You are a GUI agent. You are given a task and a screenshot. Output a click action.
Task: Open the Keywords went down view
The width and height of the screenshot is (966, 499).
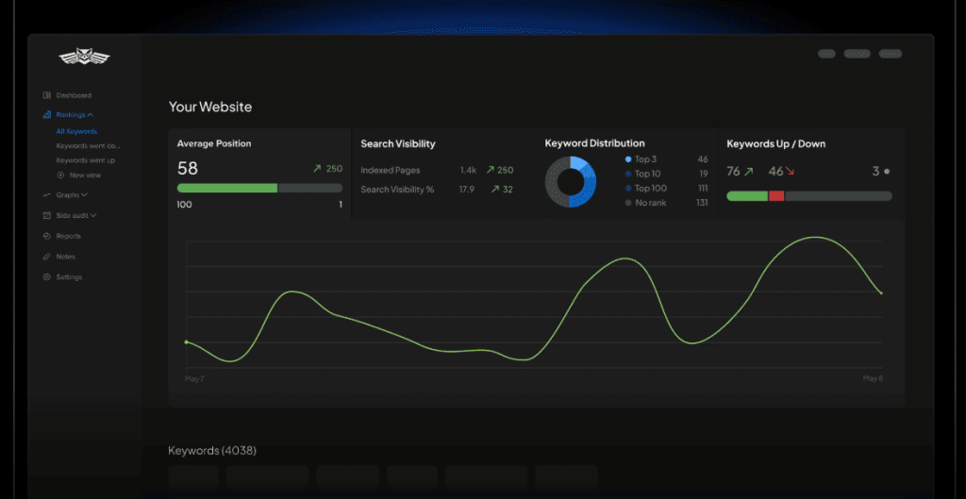click(x=88, y=146)
